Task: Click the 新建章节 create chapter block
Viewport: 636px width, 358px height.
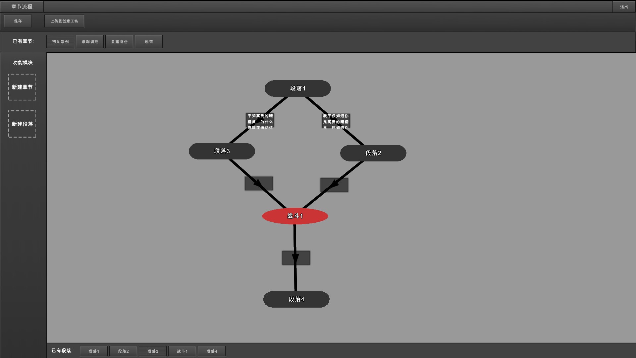Action: (x=22, y=87)
